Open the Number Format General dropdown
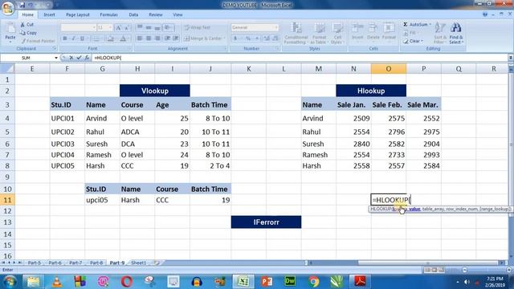Screen dimensions: 514x289 click(x=276, y=27)
